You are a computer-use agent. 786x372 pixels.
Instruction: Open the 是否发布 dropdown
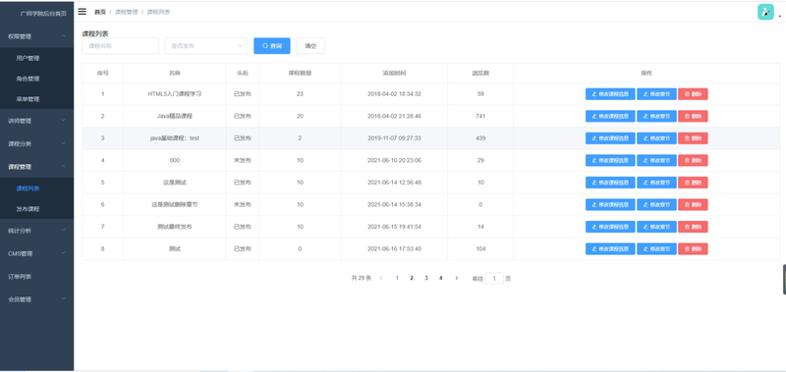point(206,45)
